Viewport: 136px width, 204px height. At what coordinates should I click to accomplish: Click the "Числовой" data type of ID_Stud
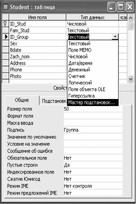(x=92, y=24)
